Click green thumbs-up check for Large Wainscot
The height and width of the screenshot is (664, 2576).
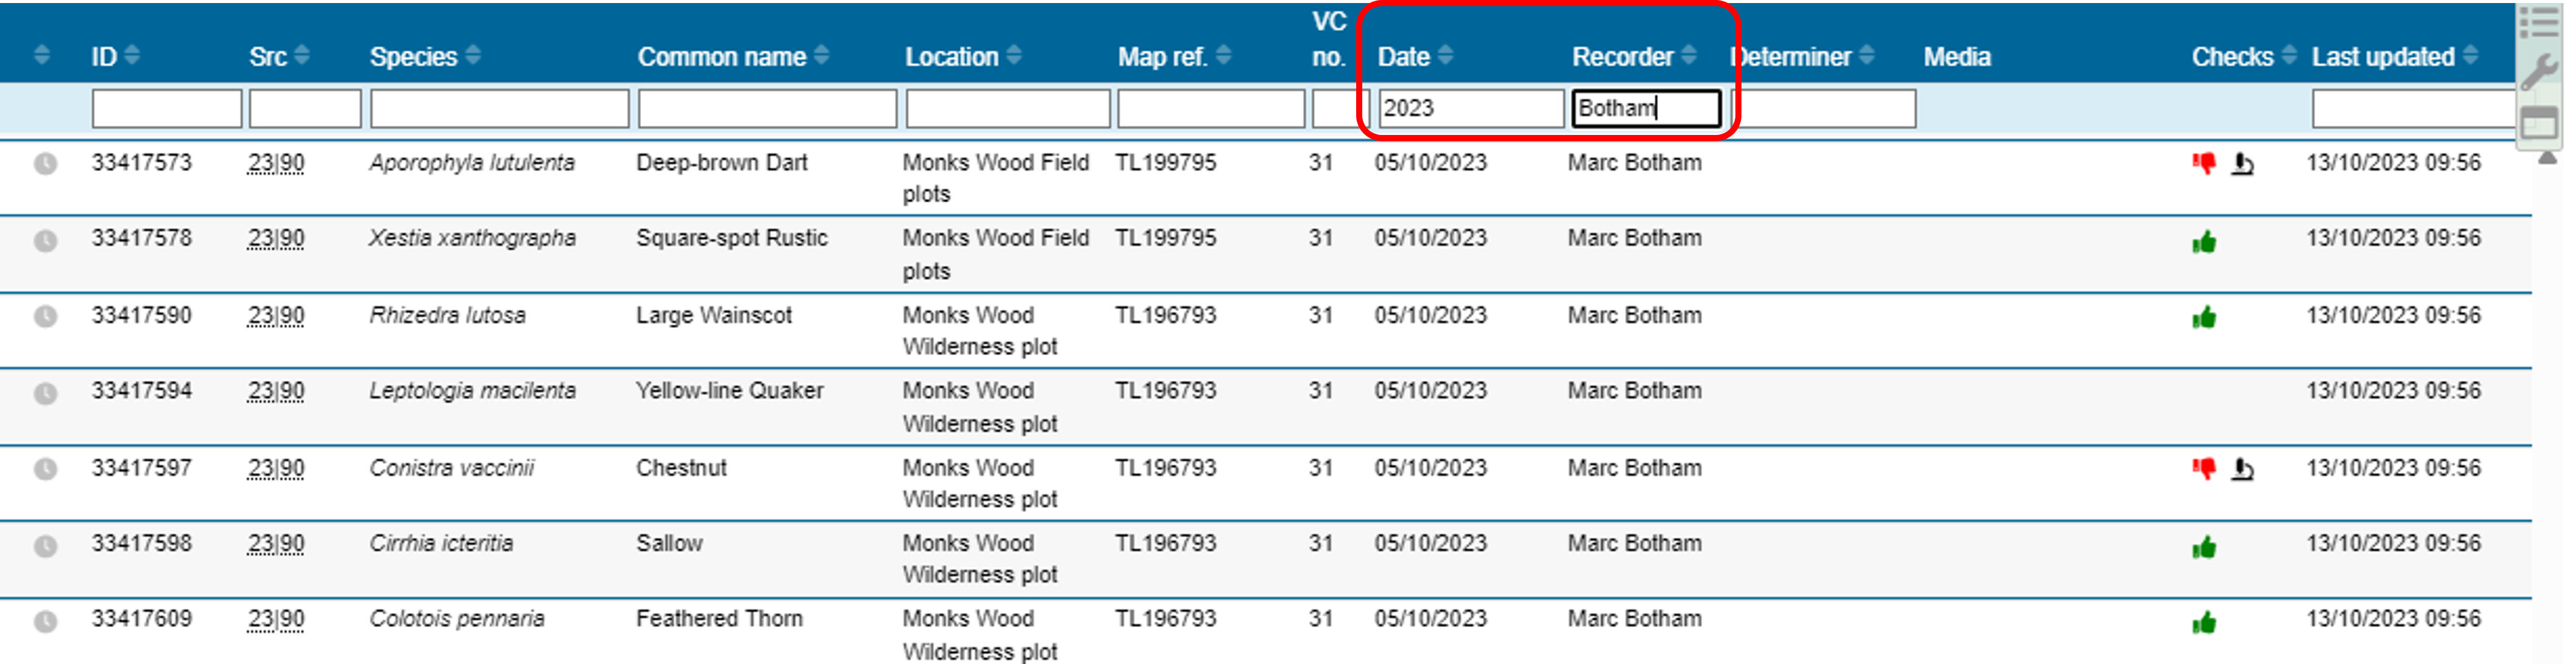2203,317
